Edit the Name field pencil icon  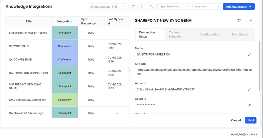point(250,54)
